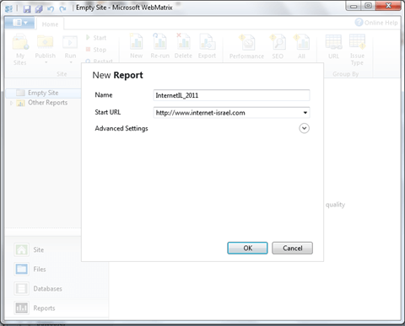Screen dimensions: 405x326
Task: Filter by SEO issues
Action: tap(278, 47)
